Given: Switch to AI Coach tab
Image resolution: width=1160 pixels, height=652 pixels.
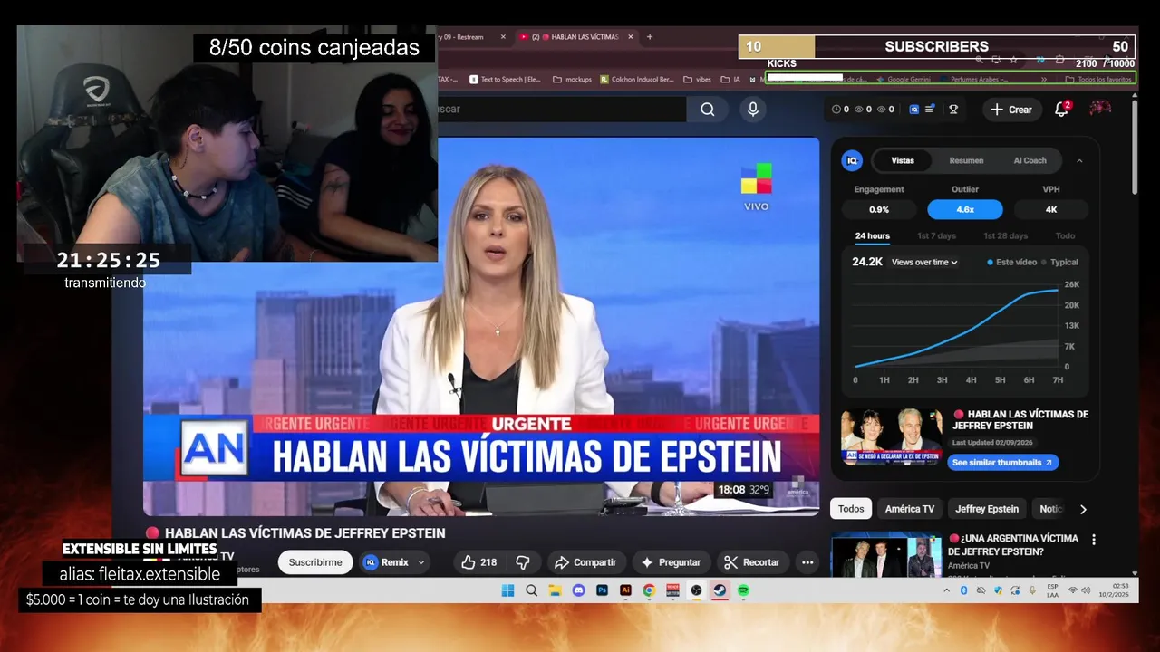Looking at the screenshot, I should tap(1029, 160).
